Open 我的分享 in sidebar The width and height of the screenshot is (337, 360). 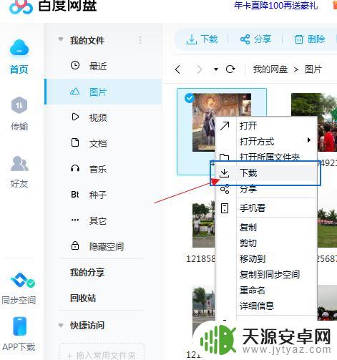[87, 272]
